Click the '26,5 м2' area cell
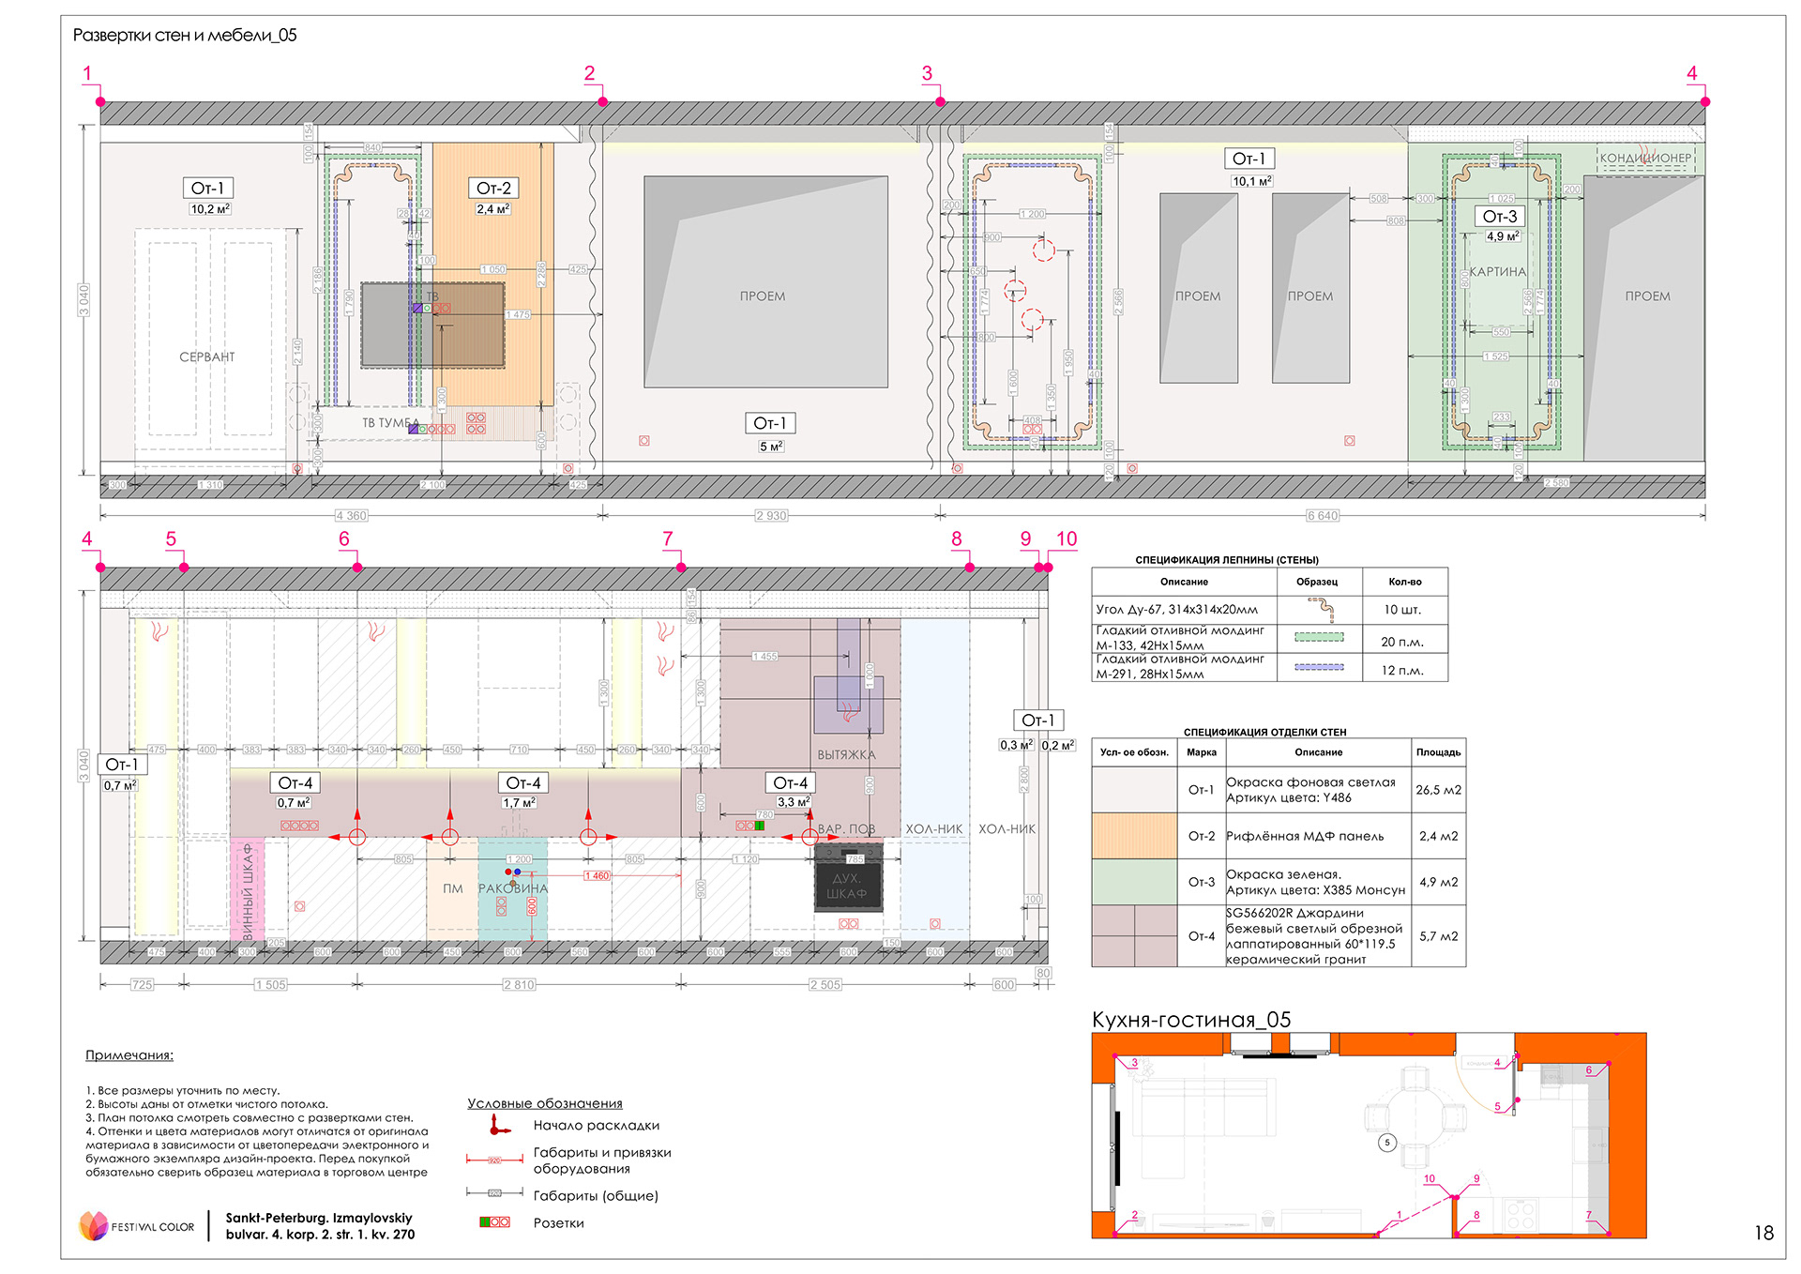This screenshot has width=1801, height=1274. 1439,790
